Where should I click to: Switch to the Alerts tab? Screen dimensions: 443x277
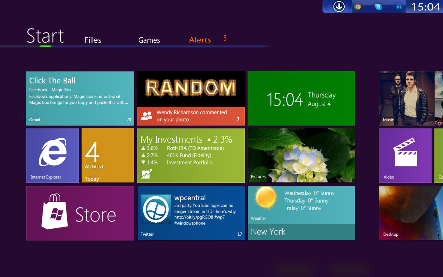[x=200, y=40]
